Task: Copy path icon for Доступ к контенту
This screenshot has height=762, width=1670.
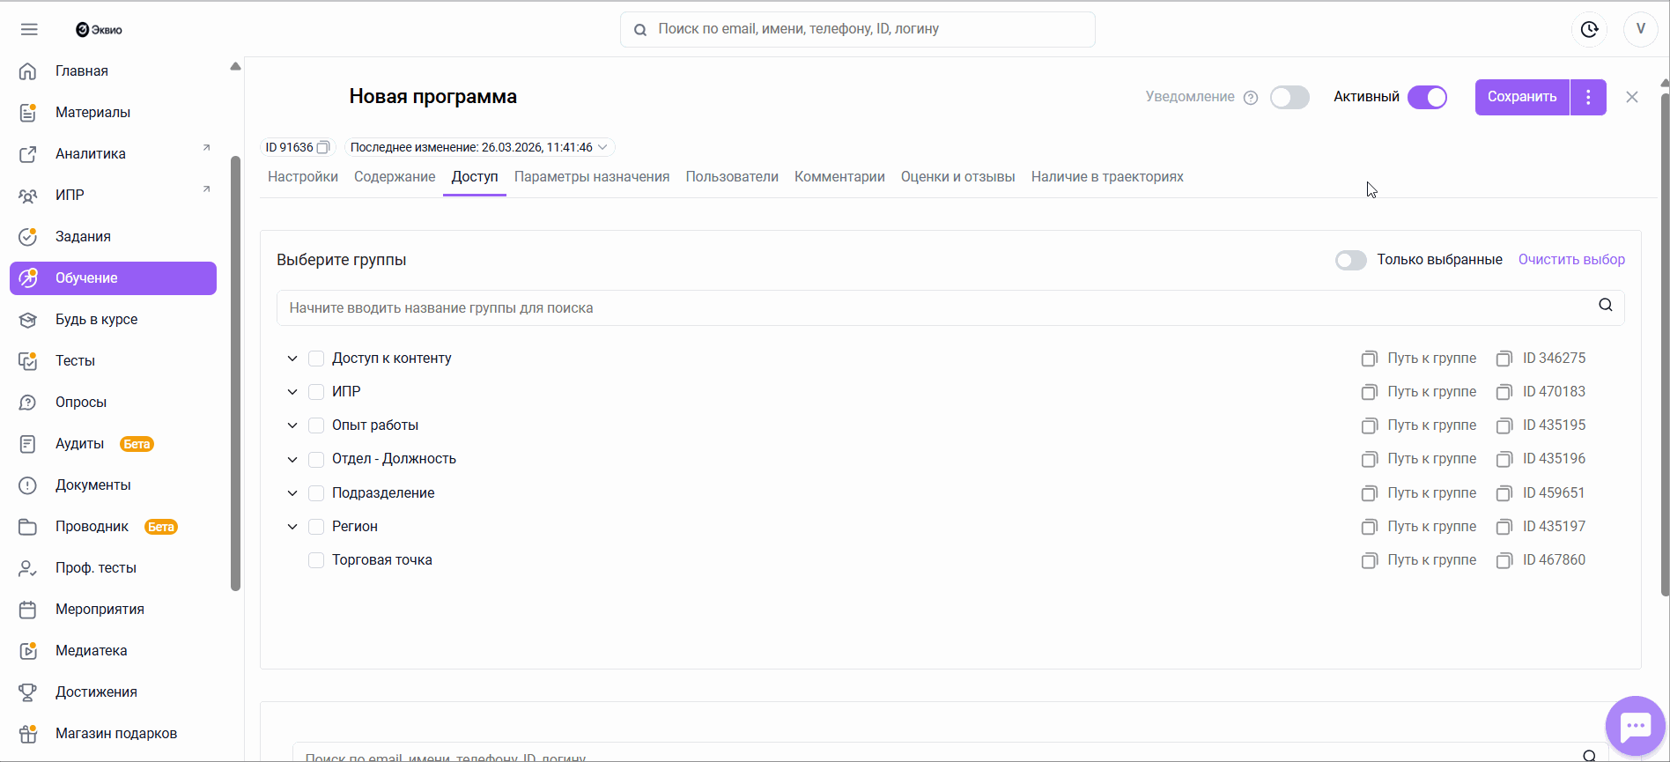Action: coord(1370,359)
